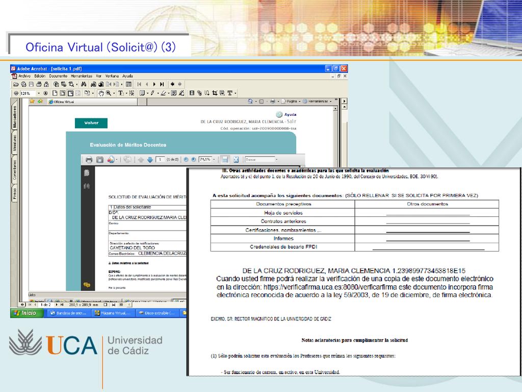Screen dimensions: 522x392
Task: Open the Ventana menu
Action: (x=112, y=76)
